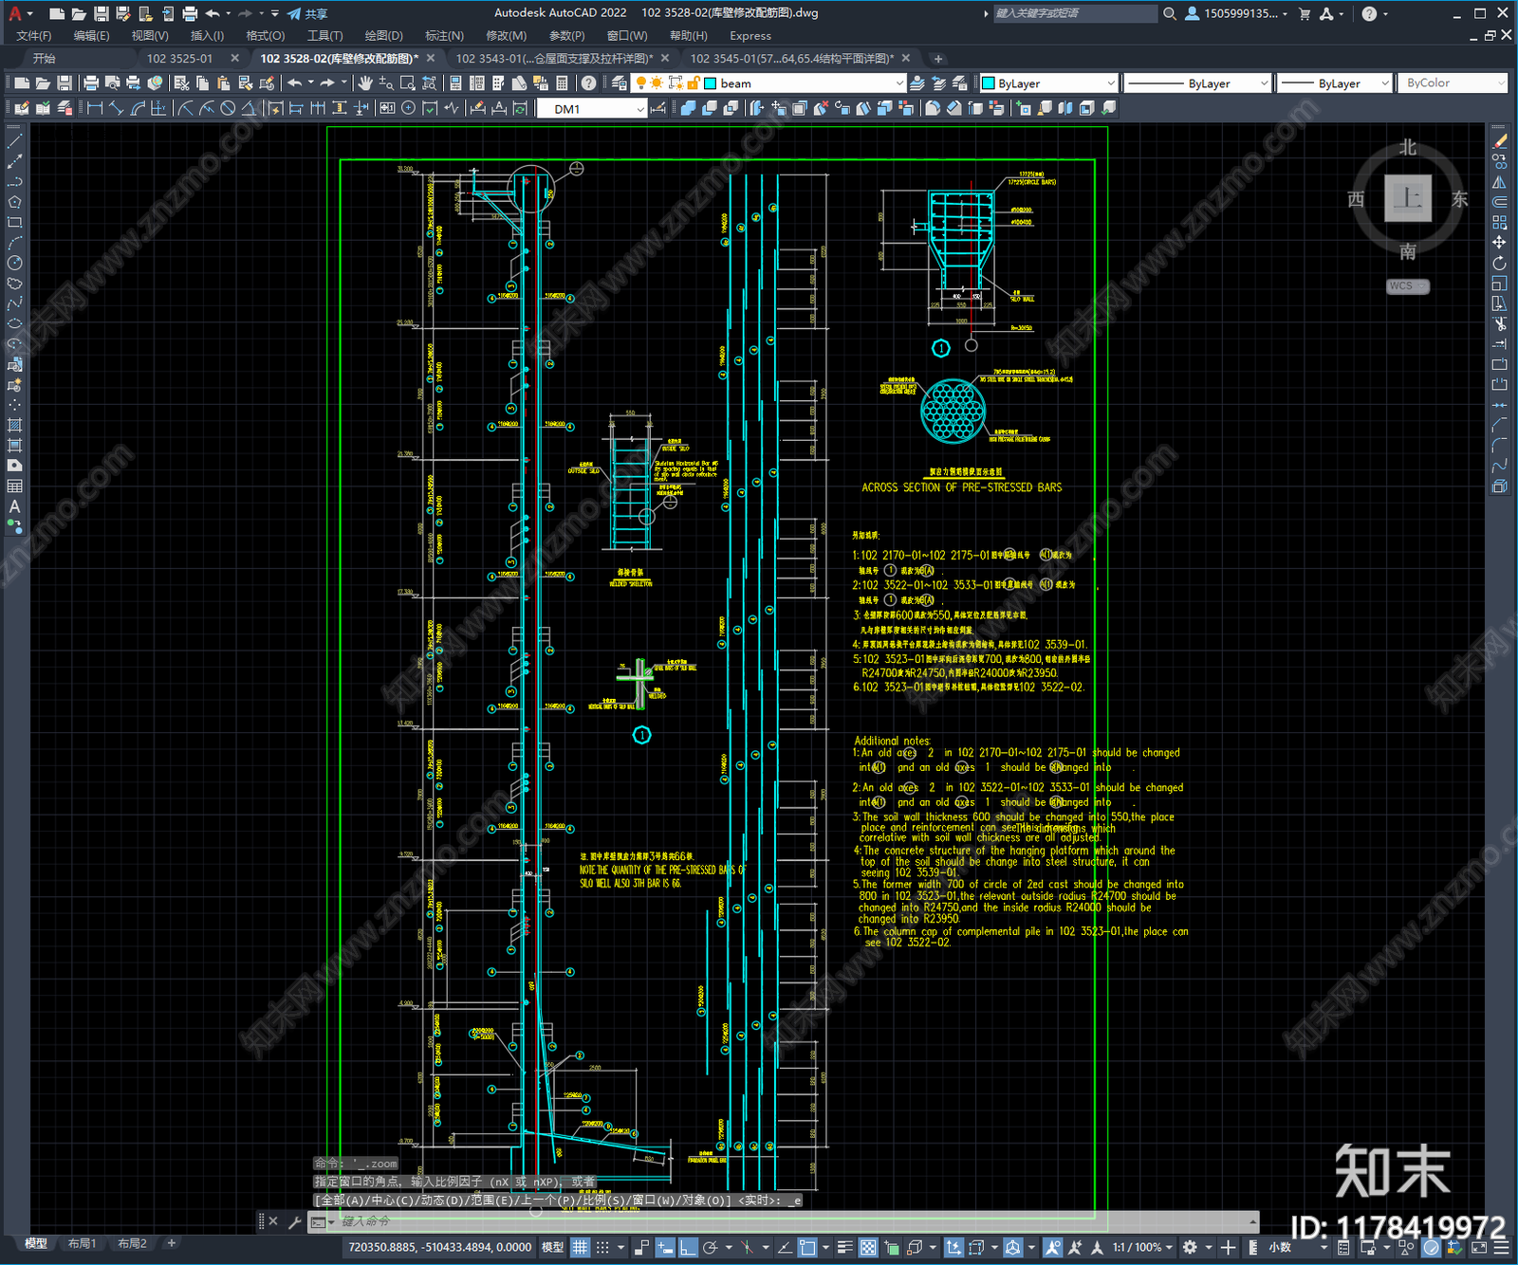This screenshot has width=1518, height=1265.
Task: Toggle Object Snap in status bar
Action: click(x=807, y=1247)
